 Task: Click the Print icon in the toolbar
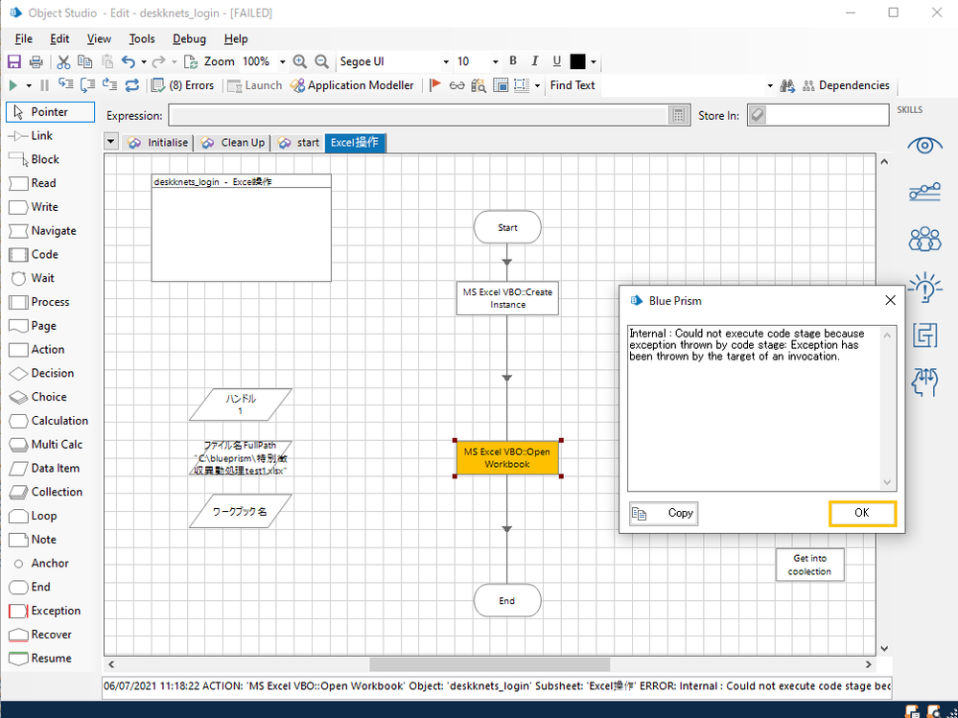click(36, 61)
